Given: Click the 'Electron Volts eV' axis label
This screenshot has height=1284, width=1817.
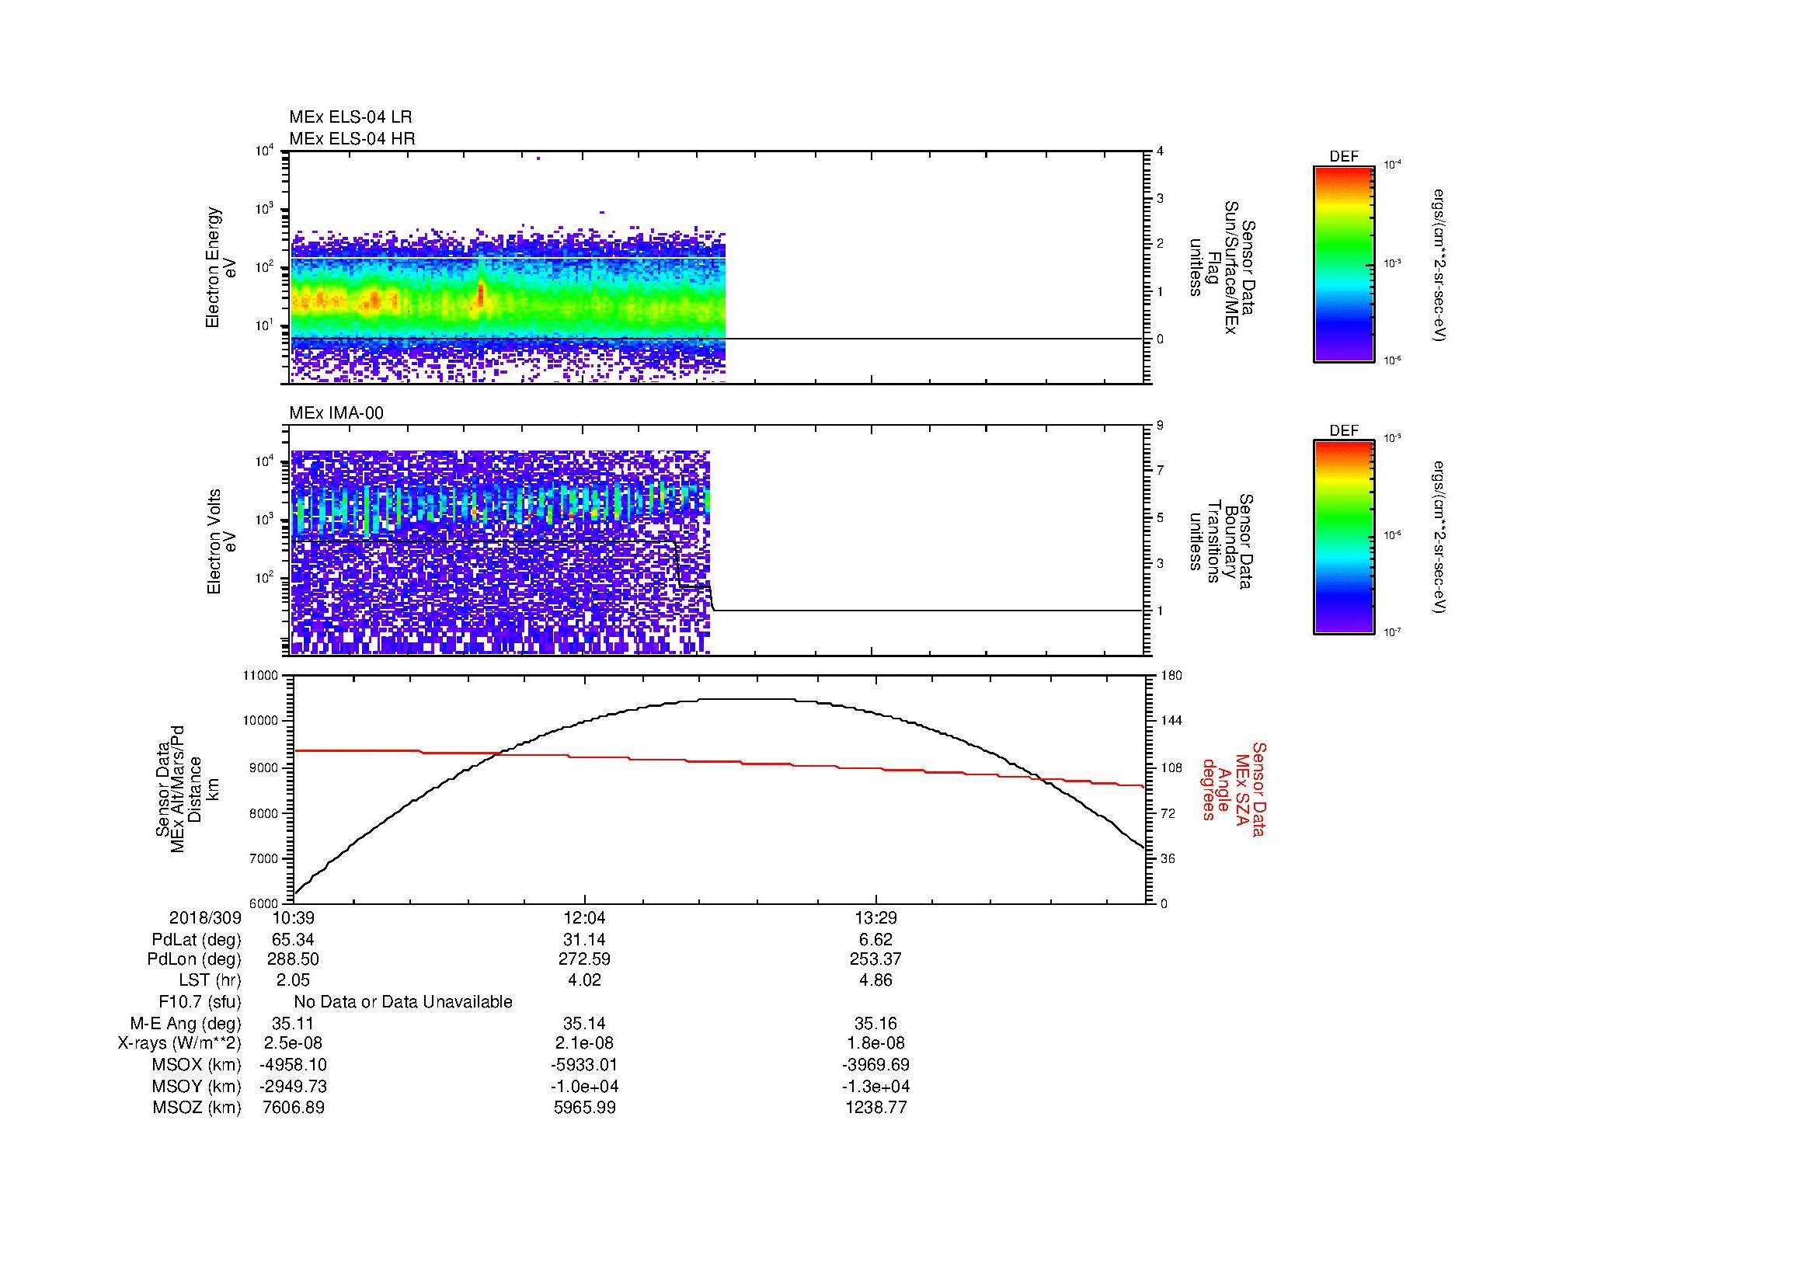Looking at the screenshot, I should (221, 541).
